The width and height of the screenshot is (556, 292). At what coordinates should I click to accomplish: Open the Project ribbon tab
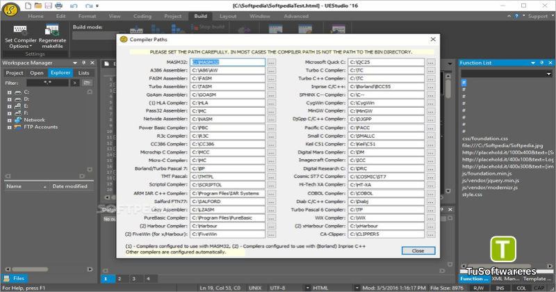[172, 16]
